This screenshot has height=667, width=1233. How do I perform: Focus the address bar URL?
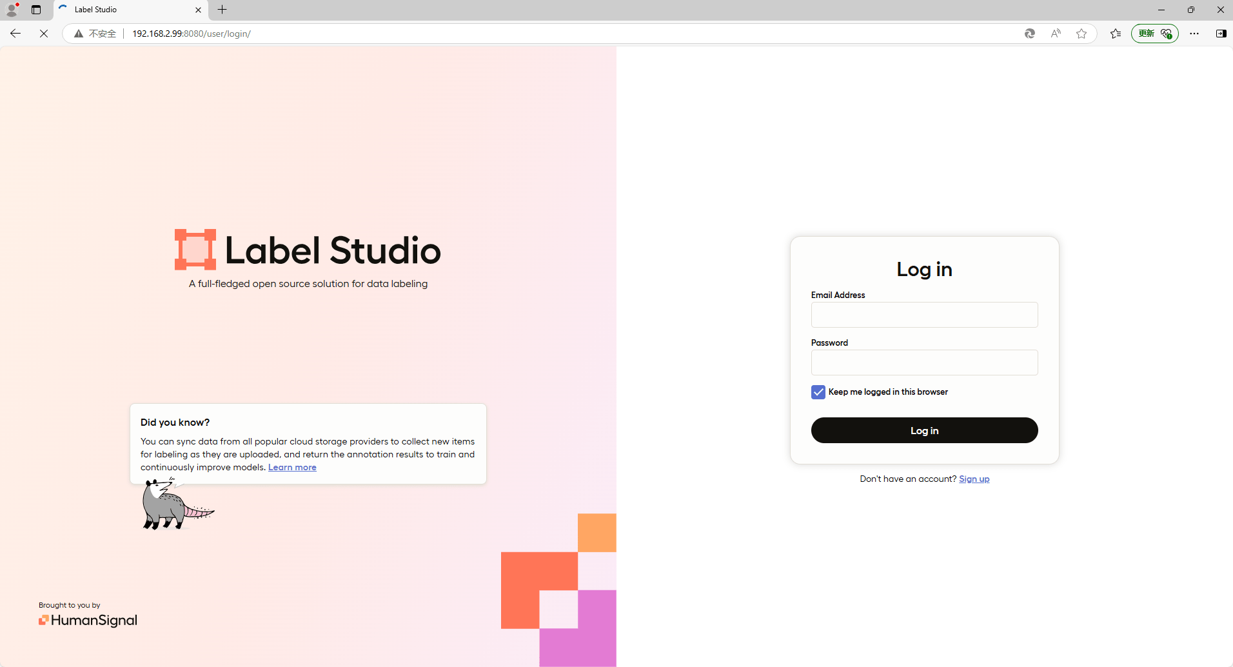coord(192,34)
